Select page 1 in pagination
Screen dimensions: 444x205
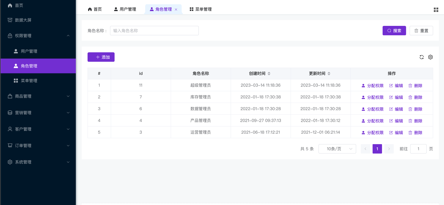coord(377,149)
